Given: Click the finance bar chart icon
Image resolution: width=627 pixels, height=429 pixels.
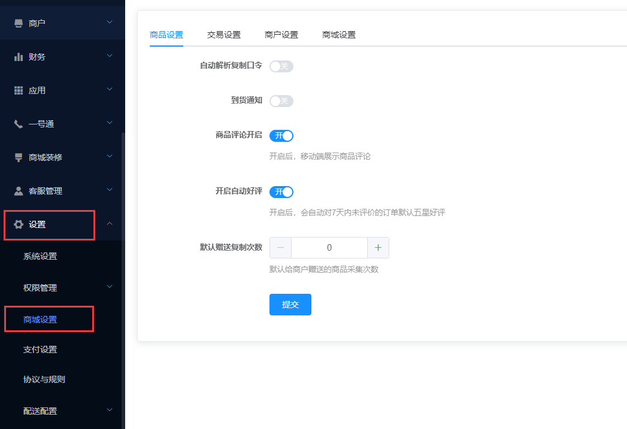Looking at the screenshot, I should (x=19, y=57).
